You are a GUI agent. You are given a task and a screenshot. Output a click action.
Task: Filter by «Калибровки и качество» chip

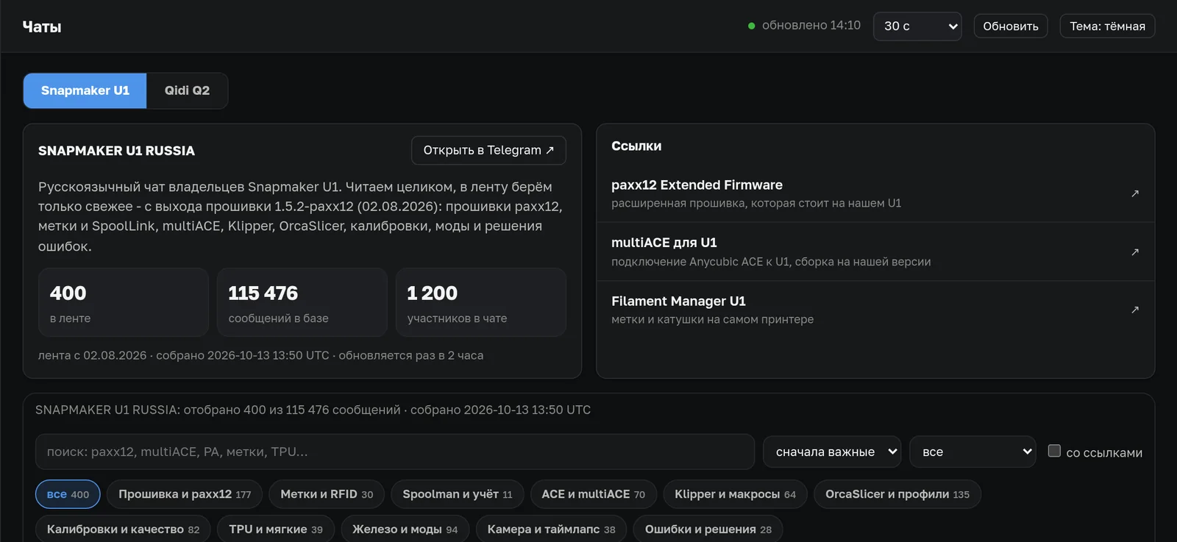[x=123, y=529]
